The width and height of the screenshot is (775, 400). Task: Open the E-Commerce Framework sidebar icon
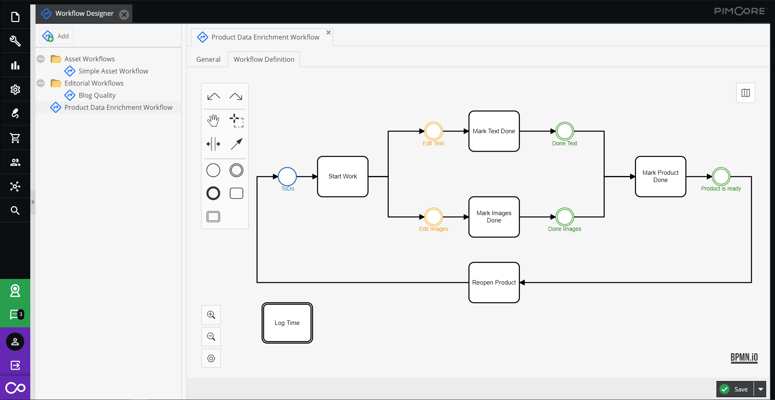pos(15,138)
